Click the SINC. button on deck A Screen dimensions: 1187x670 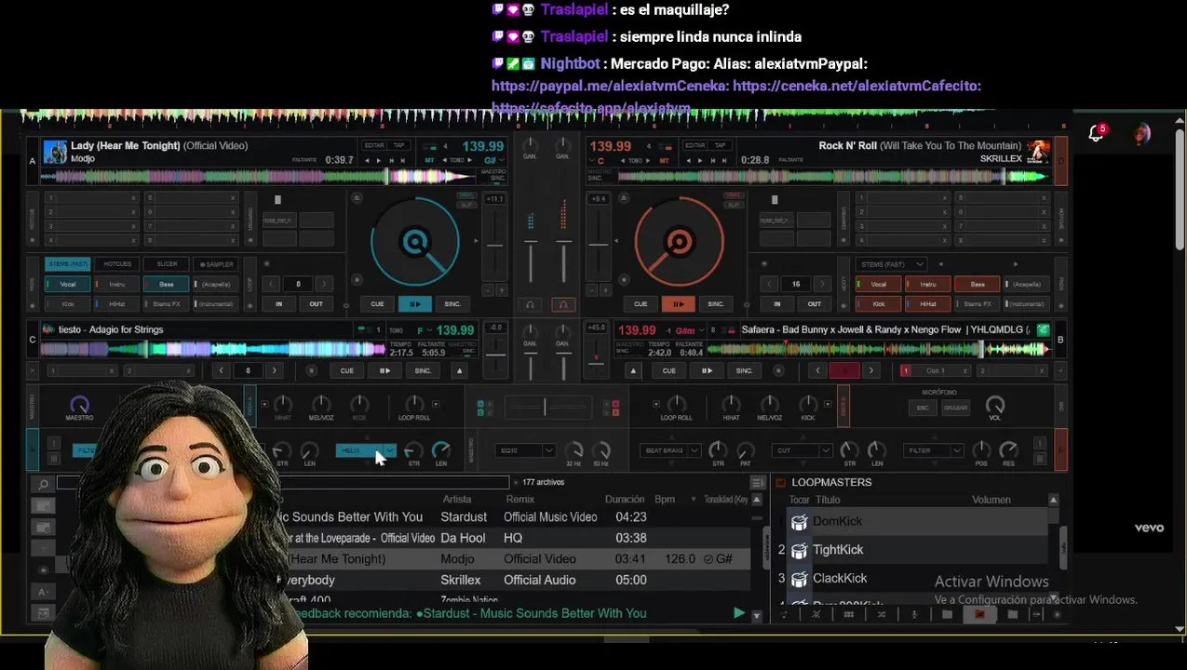[x=452, y=304]
